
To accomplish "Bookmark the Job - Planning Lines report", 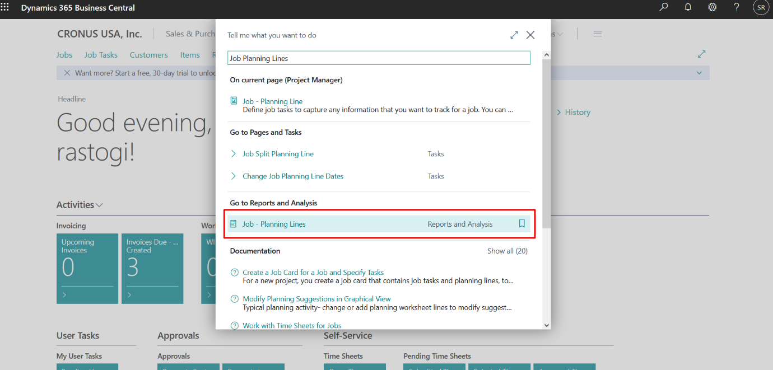I will [x=521, y=224].
